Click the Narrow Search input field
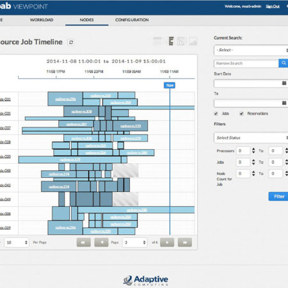Image resolution: width=288 pixels, height=288 pixels. point(246,63)
